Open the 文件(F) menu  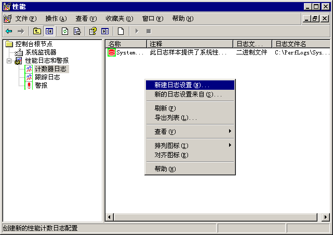click(x=26, y=19)
